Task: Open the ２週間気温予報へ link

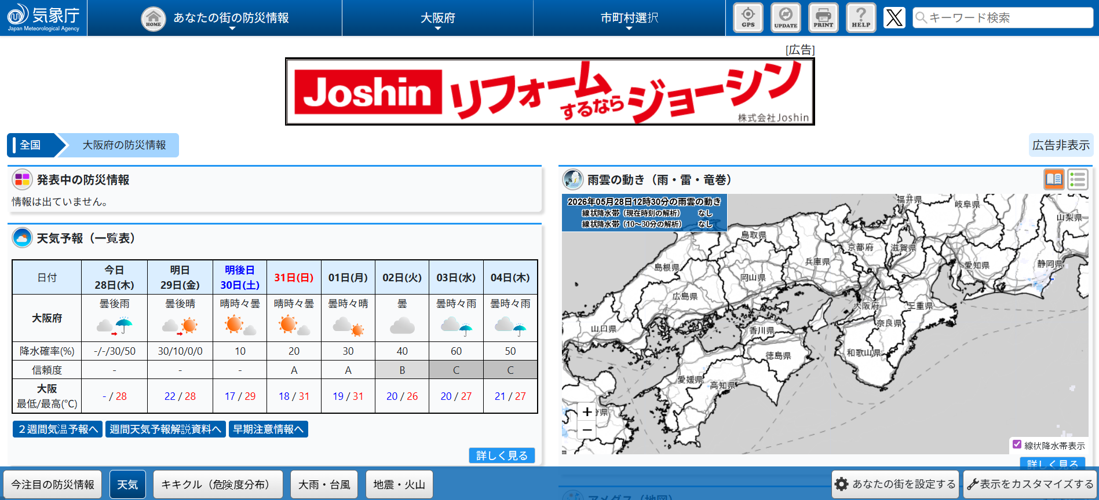Action: (57, 429)
